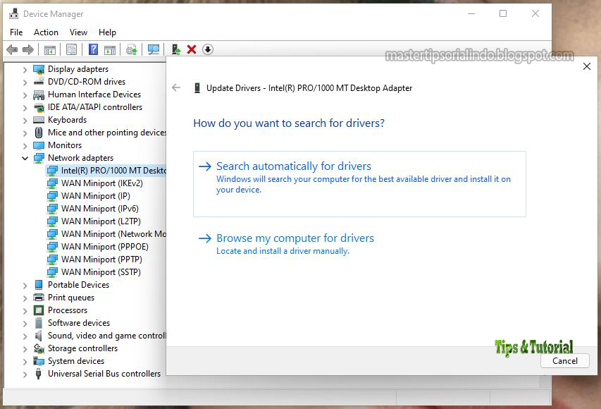Screen dimensions: 601x409
Task: Click the Storage controllers icon
Action: 39,348
